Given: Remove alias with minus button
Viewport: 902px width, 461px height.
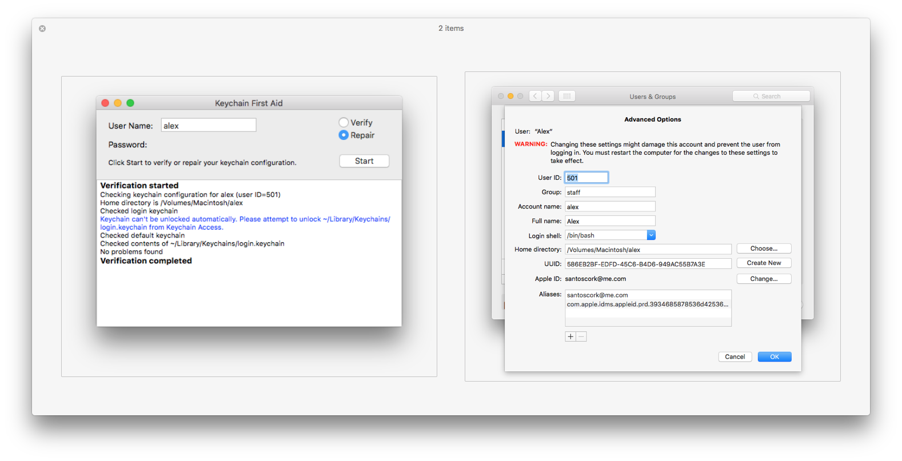Looking at the screenshot, I should [x=581, y=336].
